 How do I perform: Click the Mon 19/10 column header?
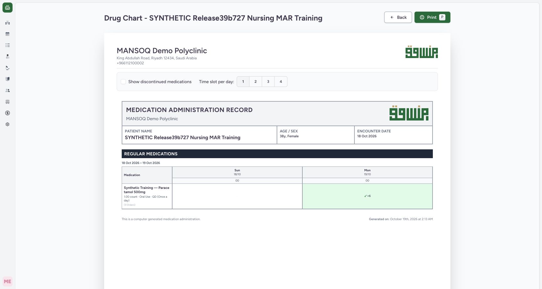[367, 172]
